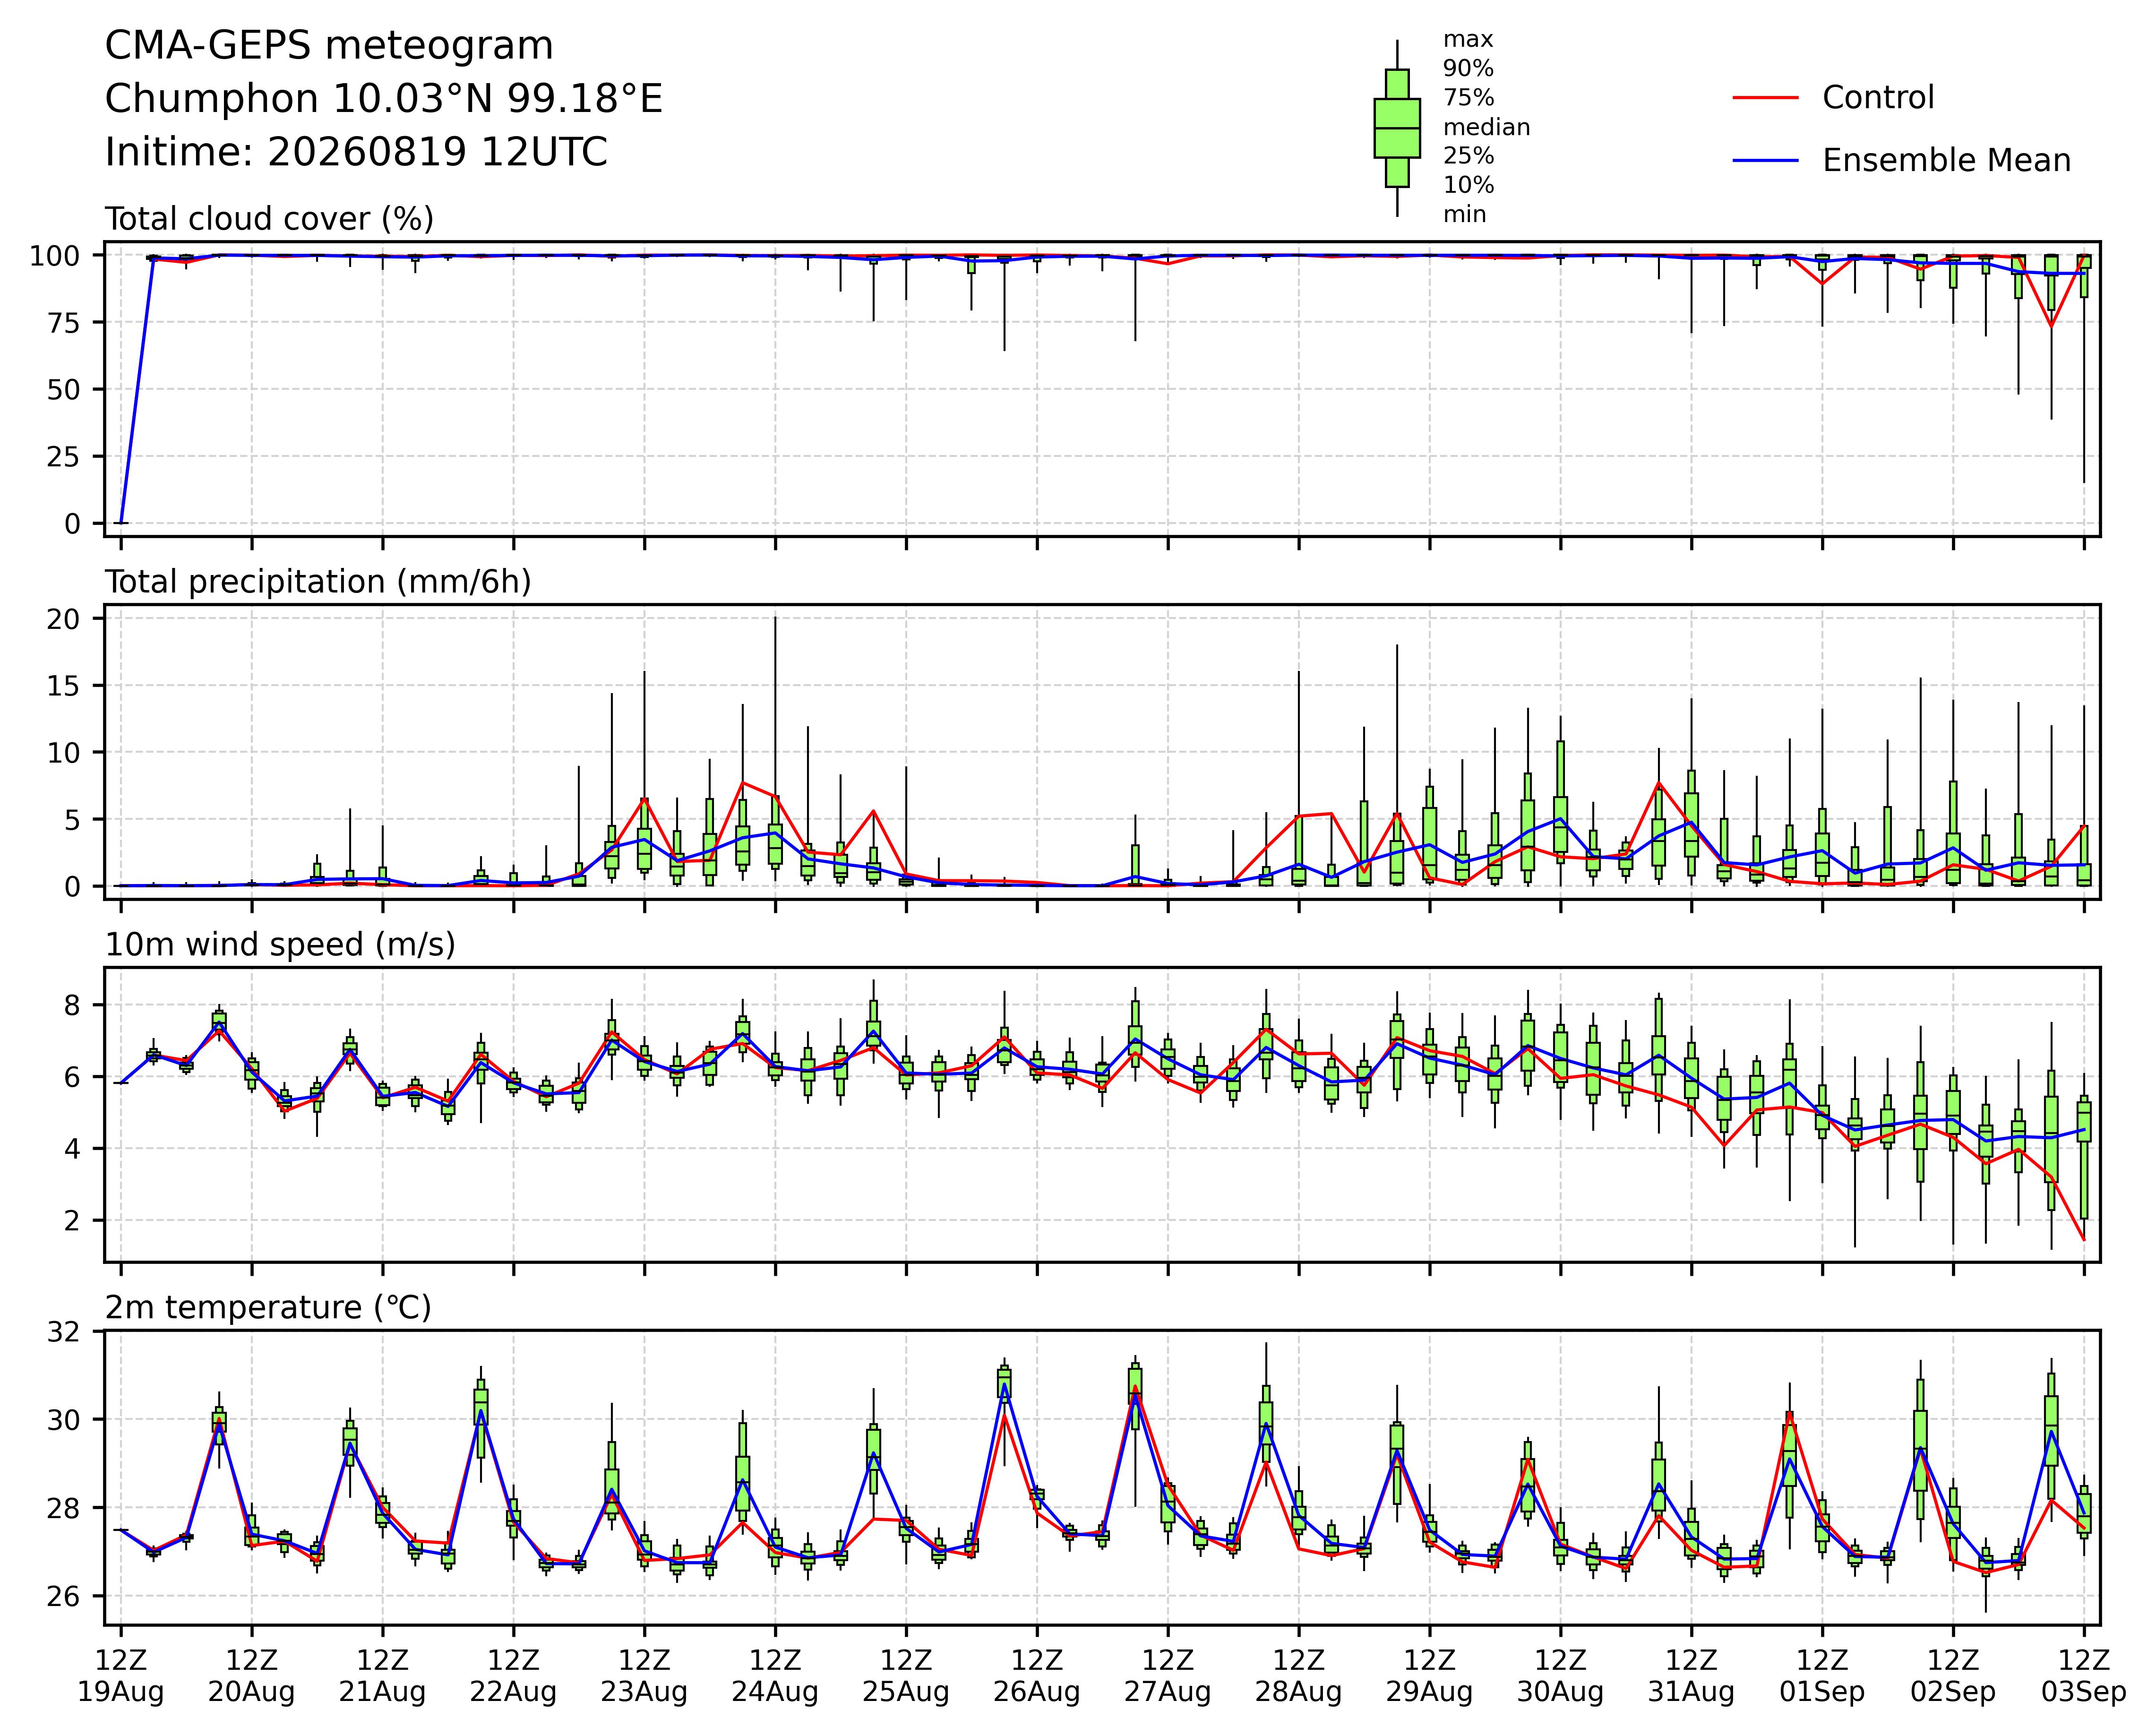The height and width of the screenshot is (1735, 2156).
Task: Click the '2m temperature (℃)' panel title
Action: (268, 1308)
